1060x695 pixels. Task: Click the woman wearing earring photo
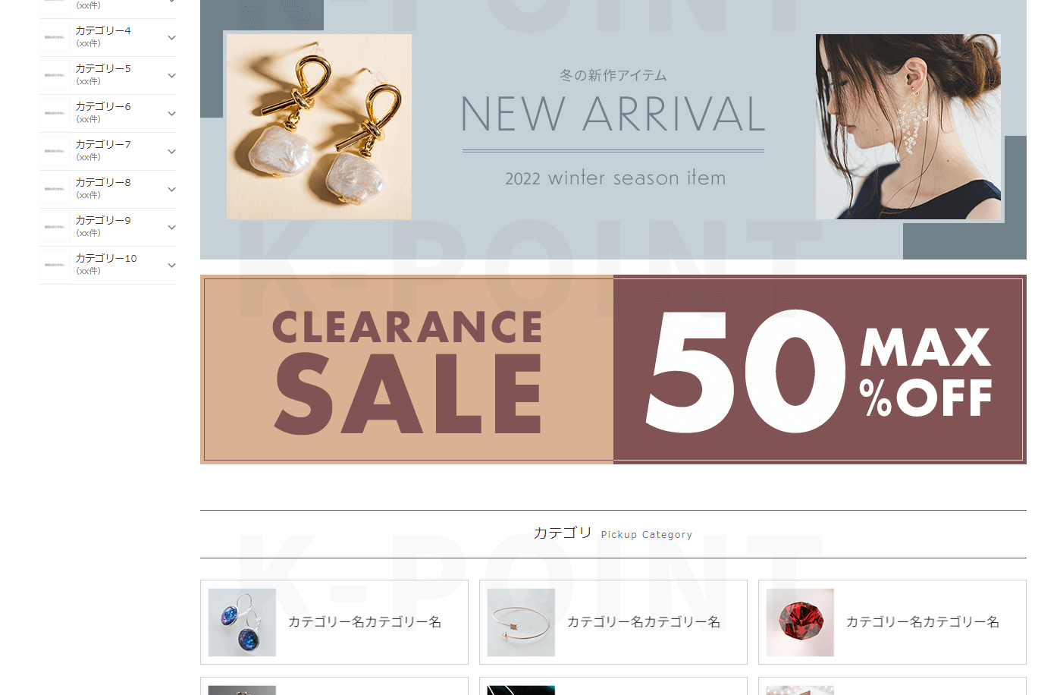[x=908, y=127]
